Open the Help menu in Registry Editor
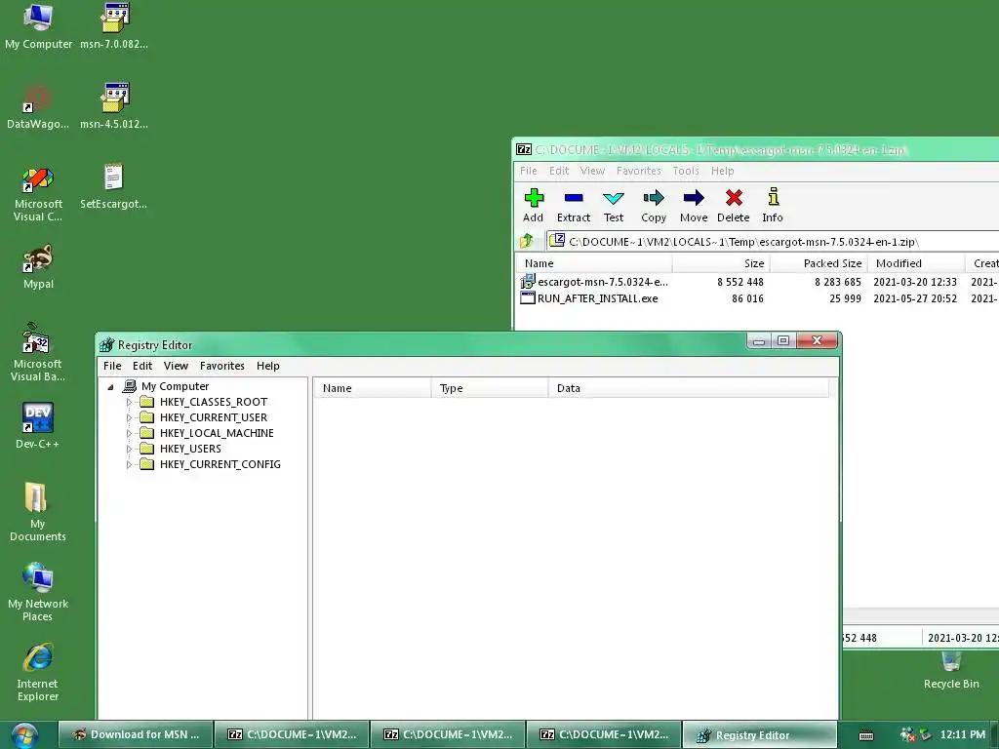 coord(267,366)
